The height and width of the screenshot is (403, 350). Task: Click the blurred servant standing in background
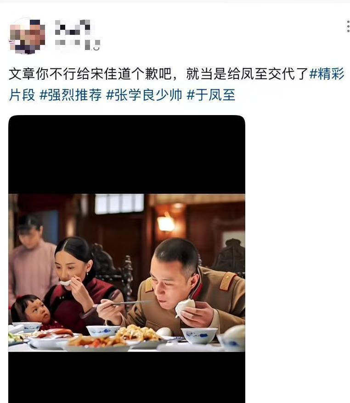[31, 257]
